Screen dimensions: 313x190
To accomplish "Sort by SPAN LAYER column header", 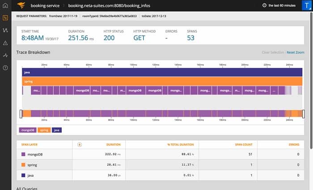I will pyautogui.click(x=30, y=144).
